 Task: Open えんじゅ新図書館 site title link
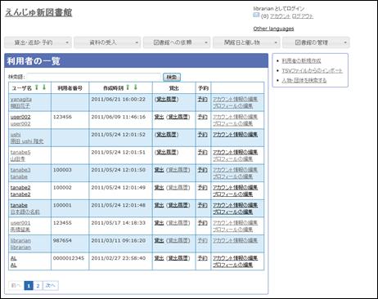point(38,12)
